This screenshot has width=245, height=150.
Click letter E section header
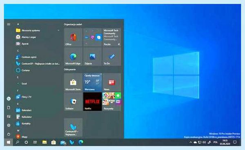click(x=18, y=77)
